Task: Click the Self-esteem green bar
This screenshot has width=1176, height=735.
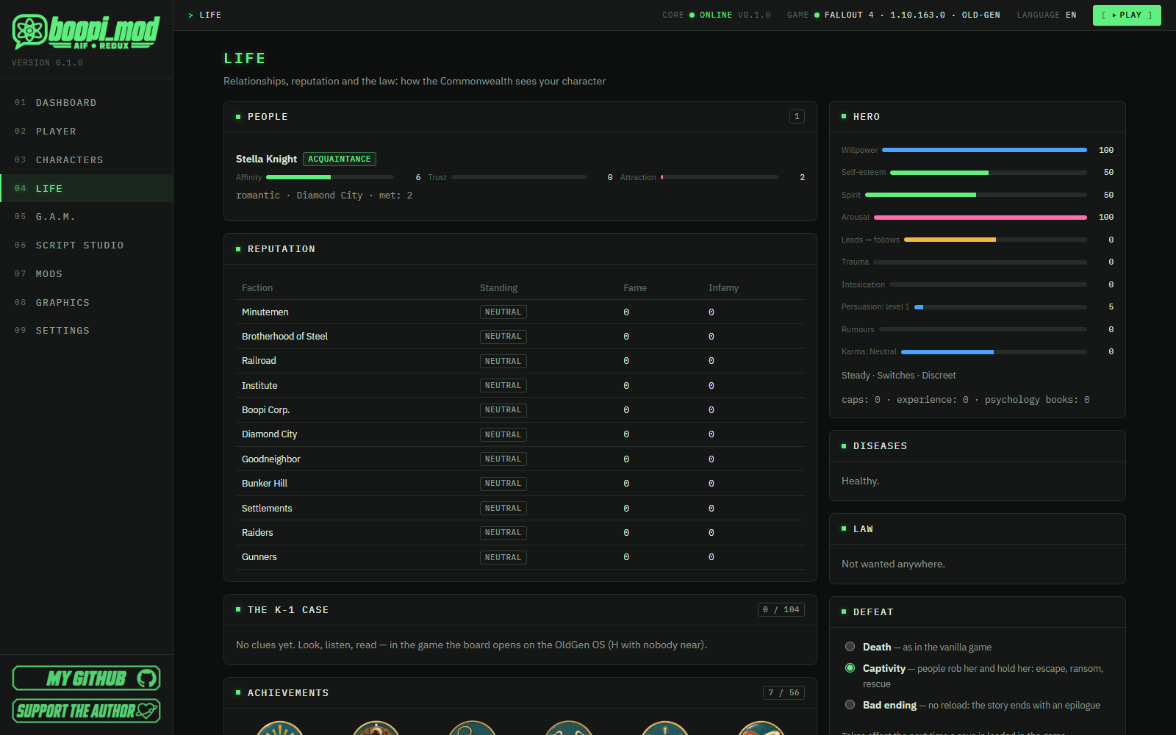Action: pyautogui.click(x=989, y=173)
